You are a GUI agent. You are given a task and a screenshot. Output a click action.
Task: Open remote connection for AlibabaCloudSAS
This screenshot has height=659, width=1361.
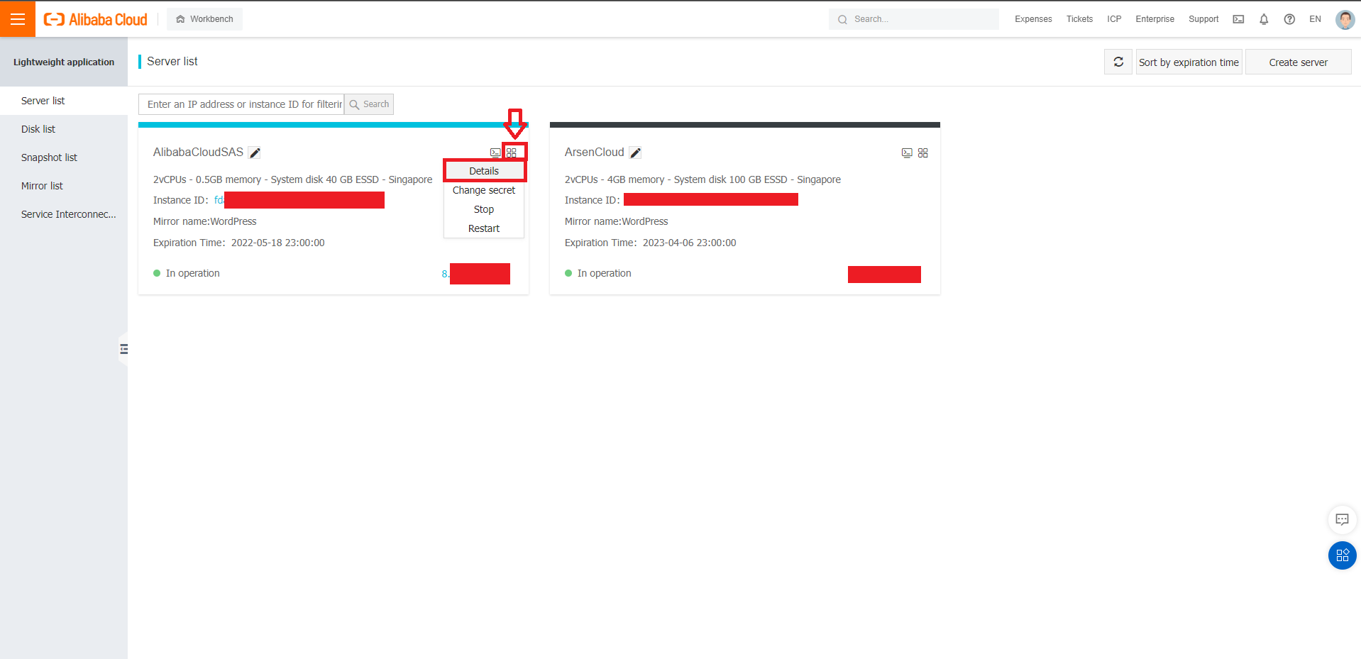[495, 153]
